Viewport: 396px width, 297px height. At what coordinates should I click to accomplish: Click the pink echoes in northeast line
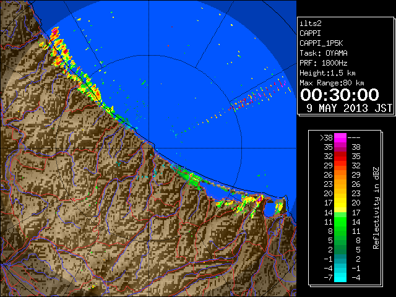260,94
